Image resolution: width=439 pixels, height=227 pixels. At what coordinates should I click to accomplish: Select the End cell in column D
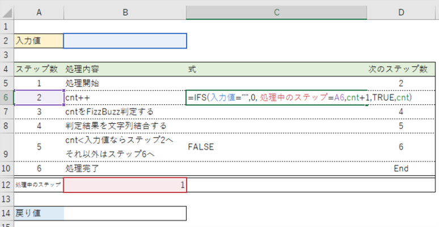[402, 169]
